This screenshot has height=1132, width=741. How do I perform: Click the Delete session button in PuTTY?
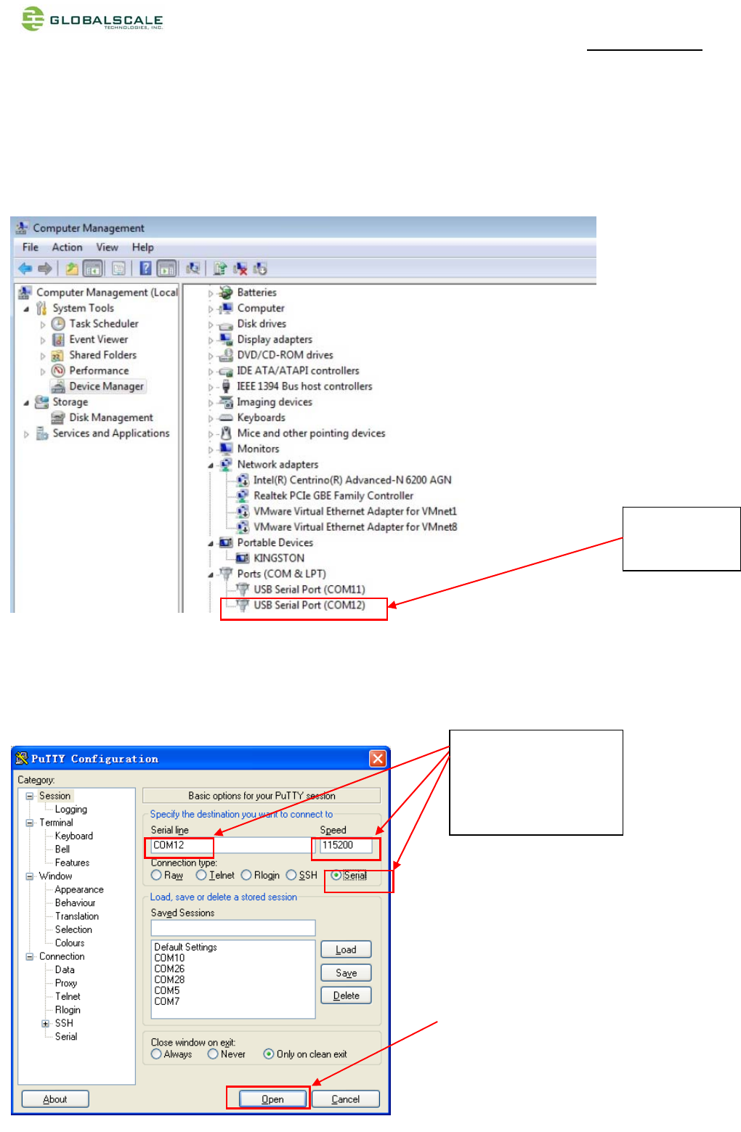tap(346, 995)
